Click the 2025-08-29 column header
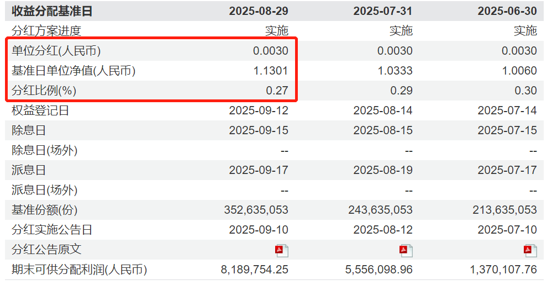 259,11
